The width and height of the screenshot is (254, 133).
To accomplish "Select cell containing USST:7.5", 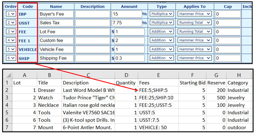I will click(158, 120).
